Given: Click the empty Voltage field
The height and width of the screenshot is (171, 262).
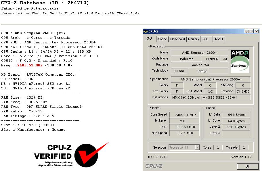Looking at the screenshot, I should pos(218,71).
